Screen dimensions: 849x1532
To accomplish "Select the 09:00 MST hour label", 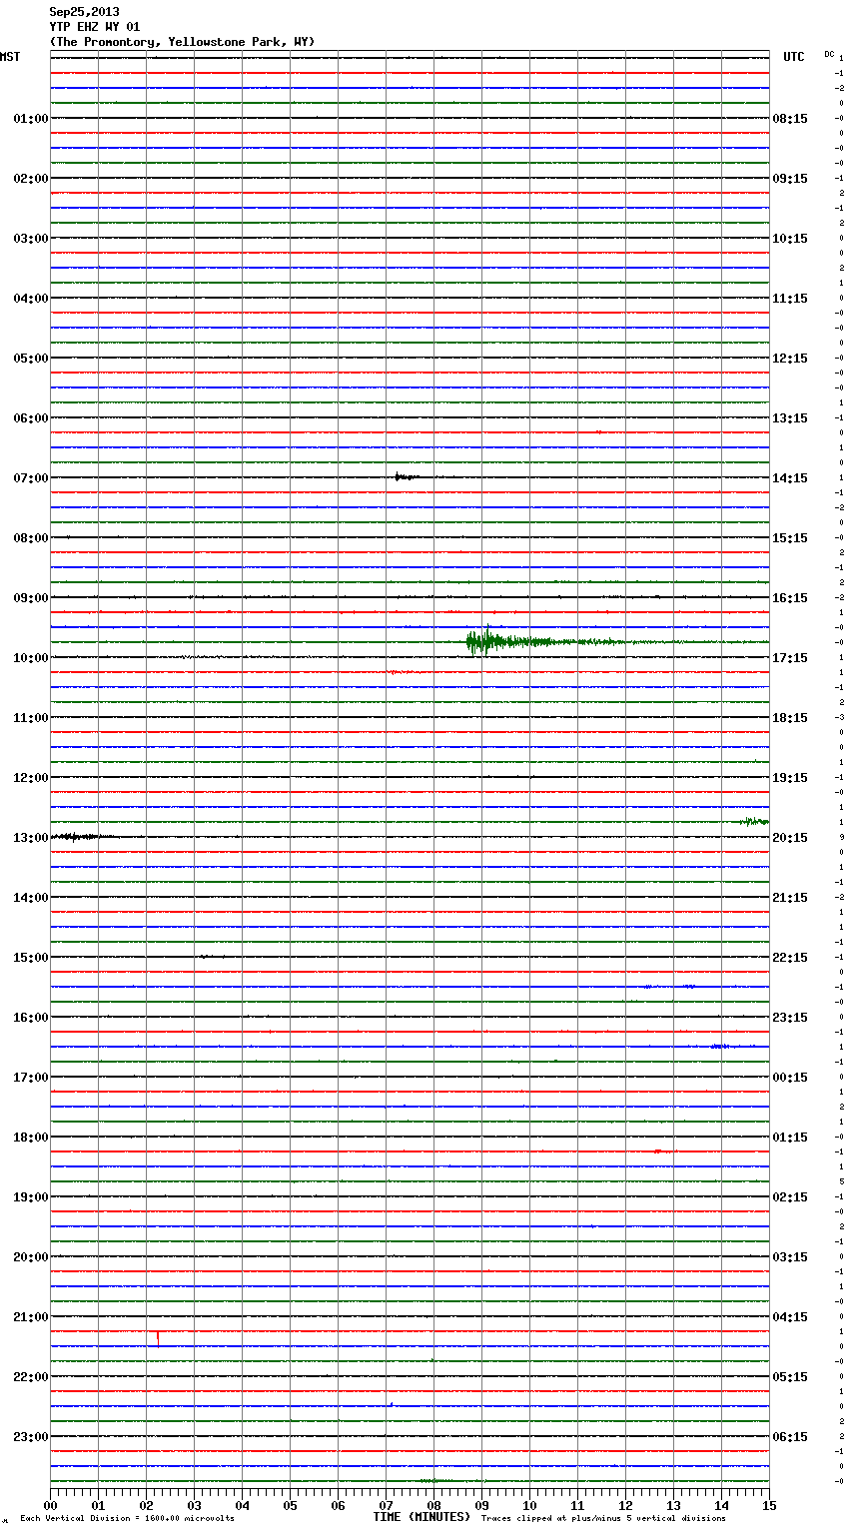I will (31, 598).
